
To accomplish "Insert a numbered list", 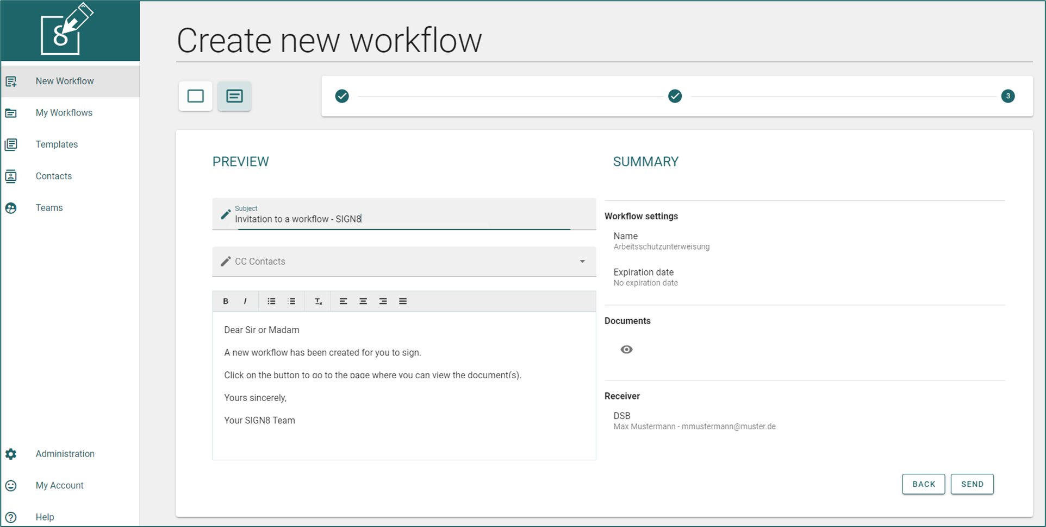I will 291,301.
